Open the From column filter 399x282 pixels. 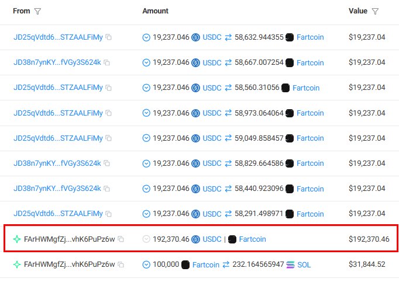[x=38, y=11]
